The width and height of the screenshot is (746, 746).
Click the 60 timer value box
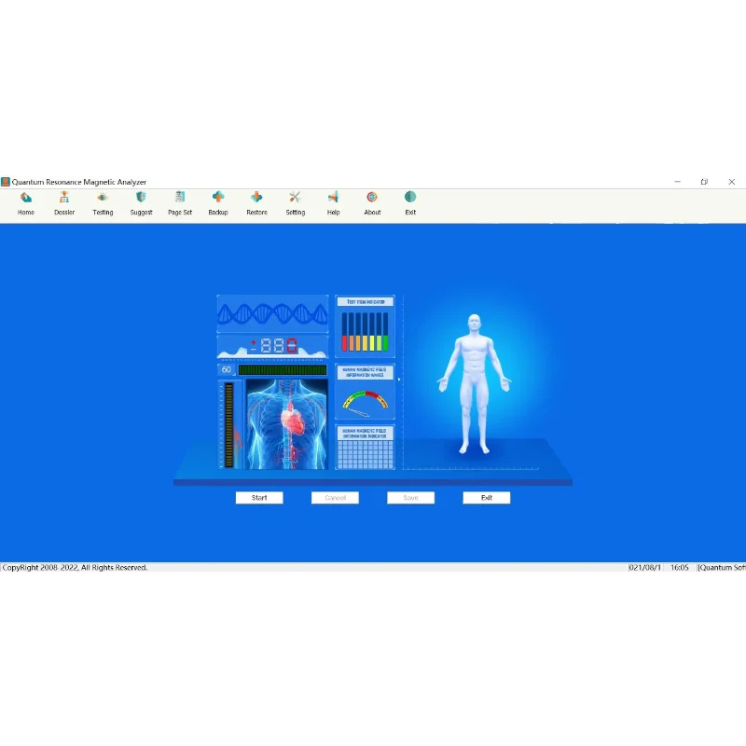[227, 369]
